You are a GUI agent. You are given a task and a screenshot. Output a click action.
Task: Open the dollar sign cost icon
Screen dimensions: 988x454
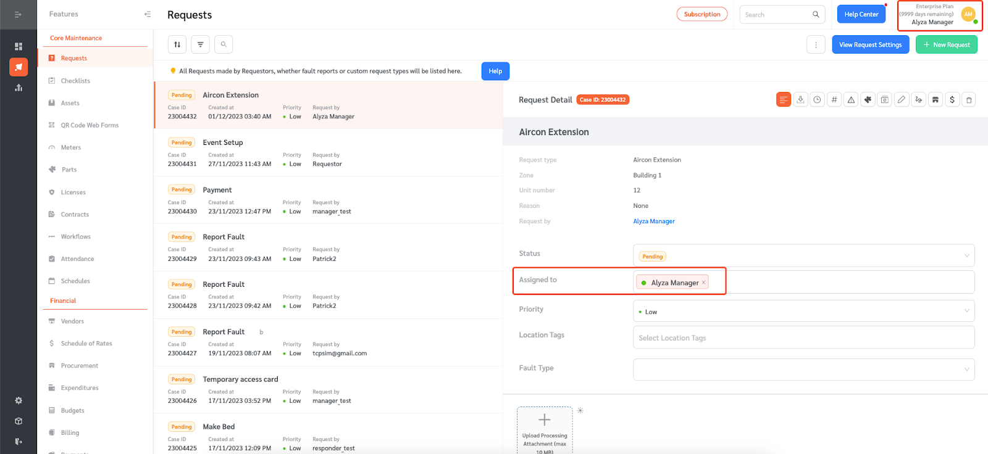[x=952, y=100]
